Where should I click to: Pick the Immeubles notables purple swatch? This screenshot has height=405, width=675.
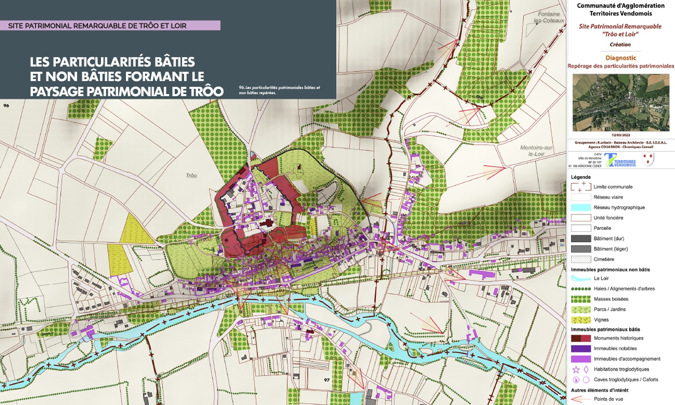tap(581, 349)
